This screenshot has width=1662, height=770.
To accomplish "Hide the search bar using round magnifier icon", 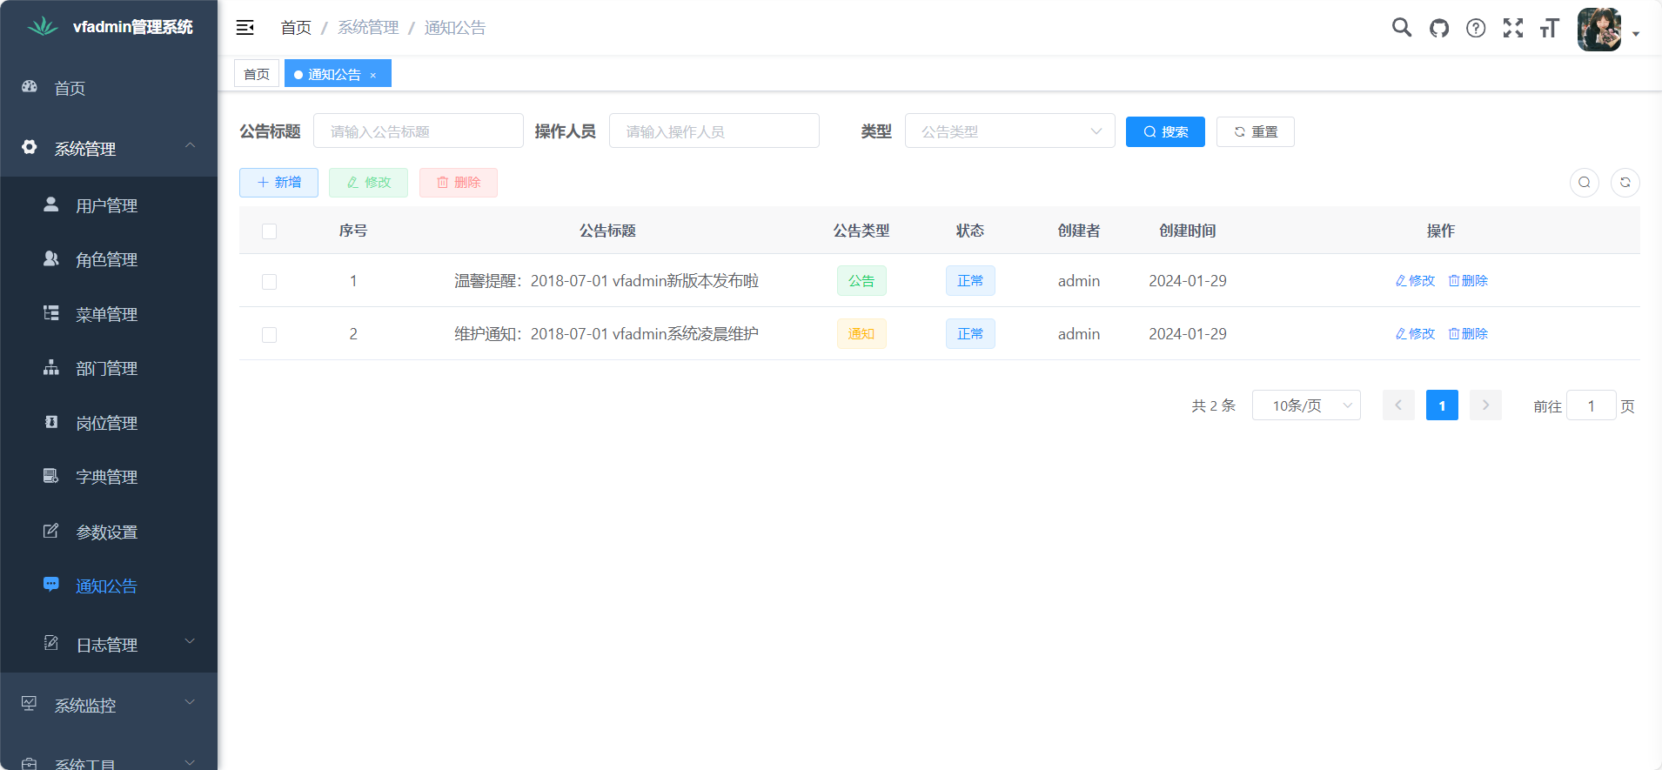I will [1584, 183].
